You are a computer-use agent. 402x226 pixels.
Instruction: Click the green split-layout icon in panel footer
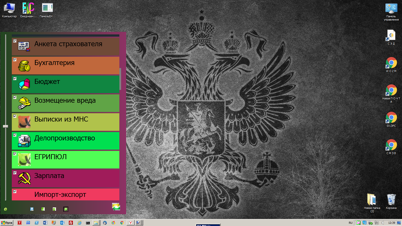[43, 209]
